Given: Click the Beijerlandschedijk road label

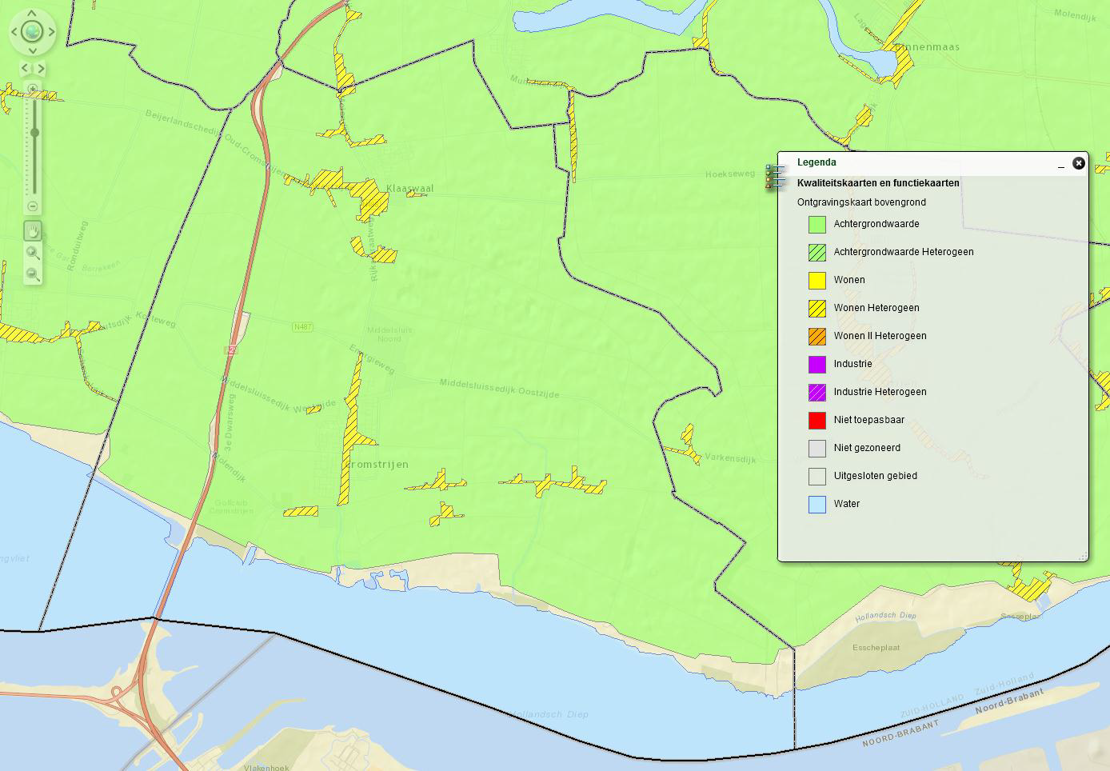Looking at the screenshot, I should (183, 122).
